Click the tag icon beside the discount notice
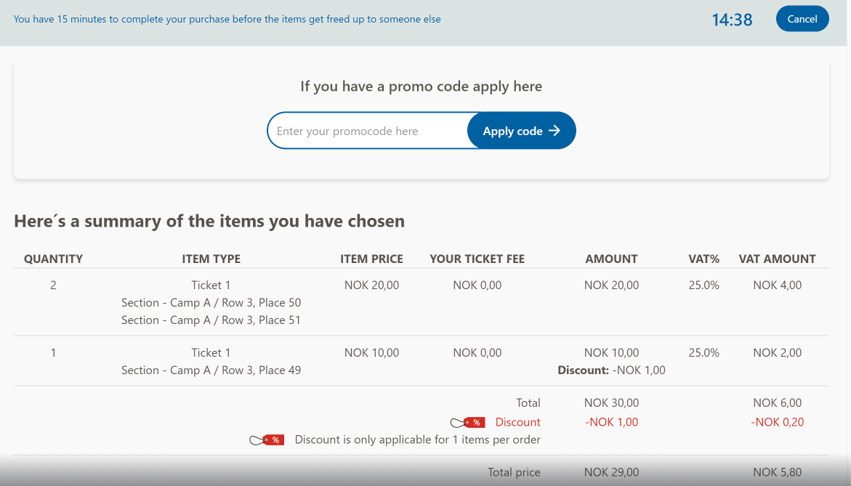 [267, 440]
